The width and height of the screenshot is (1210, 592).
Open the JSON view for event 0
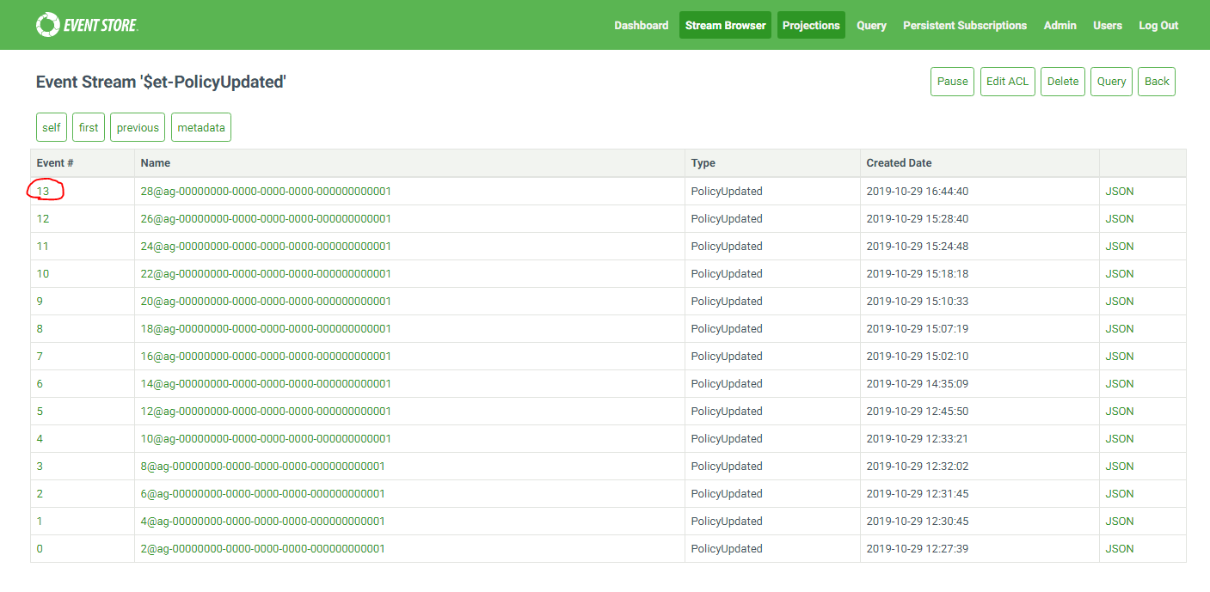(x=1119, y=548)
